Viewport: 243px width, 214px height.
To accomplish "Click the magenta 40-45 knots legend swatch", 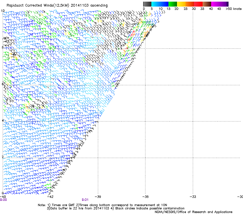I will [215, 4].
